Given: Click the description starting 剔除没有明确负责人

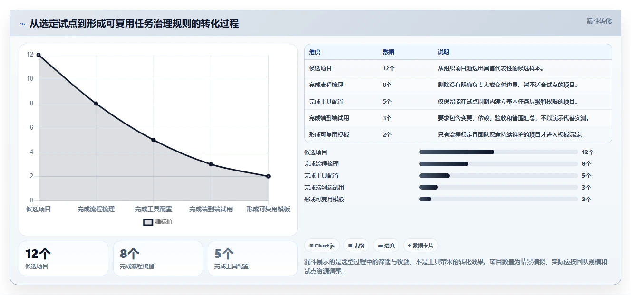Looking at the screenshot, I should coord(508,85).
